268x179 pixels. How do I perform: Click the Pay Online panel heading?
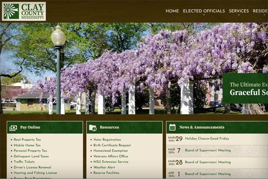click(30, 127)
